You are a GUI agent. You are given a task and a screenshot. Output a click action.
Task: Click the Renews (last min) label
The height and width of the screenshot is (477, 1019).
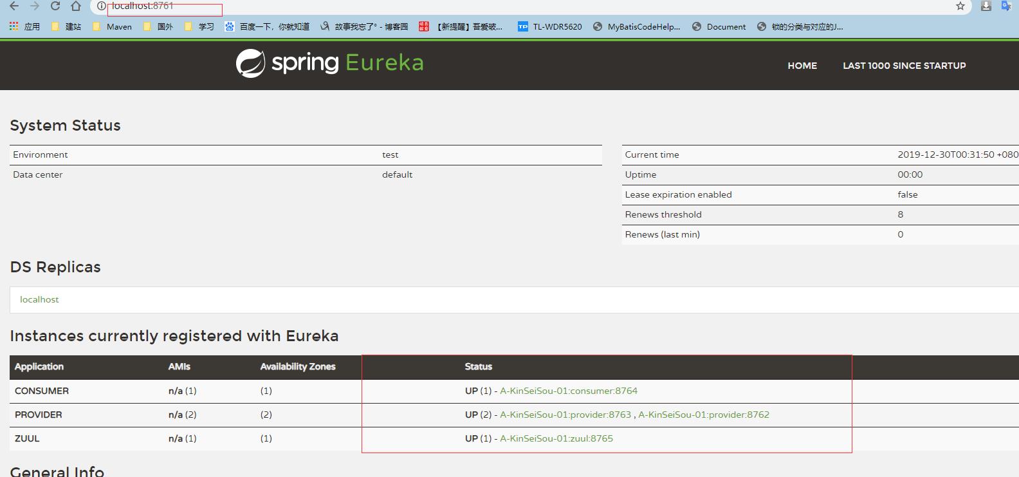(662, 234)
